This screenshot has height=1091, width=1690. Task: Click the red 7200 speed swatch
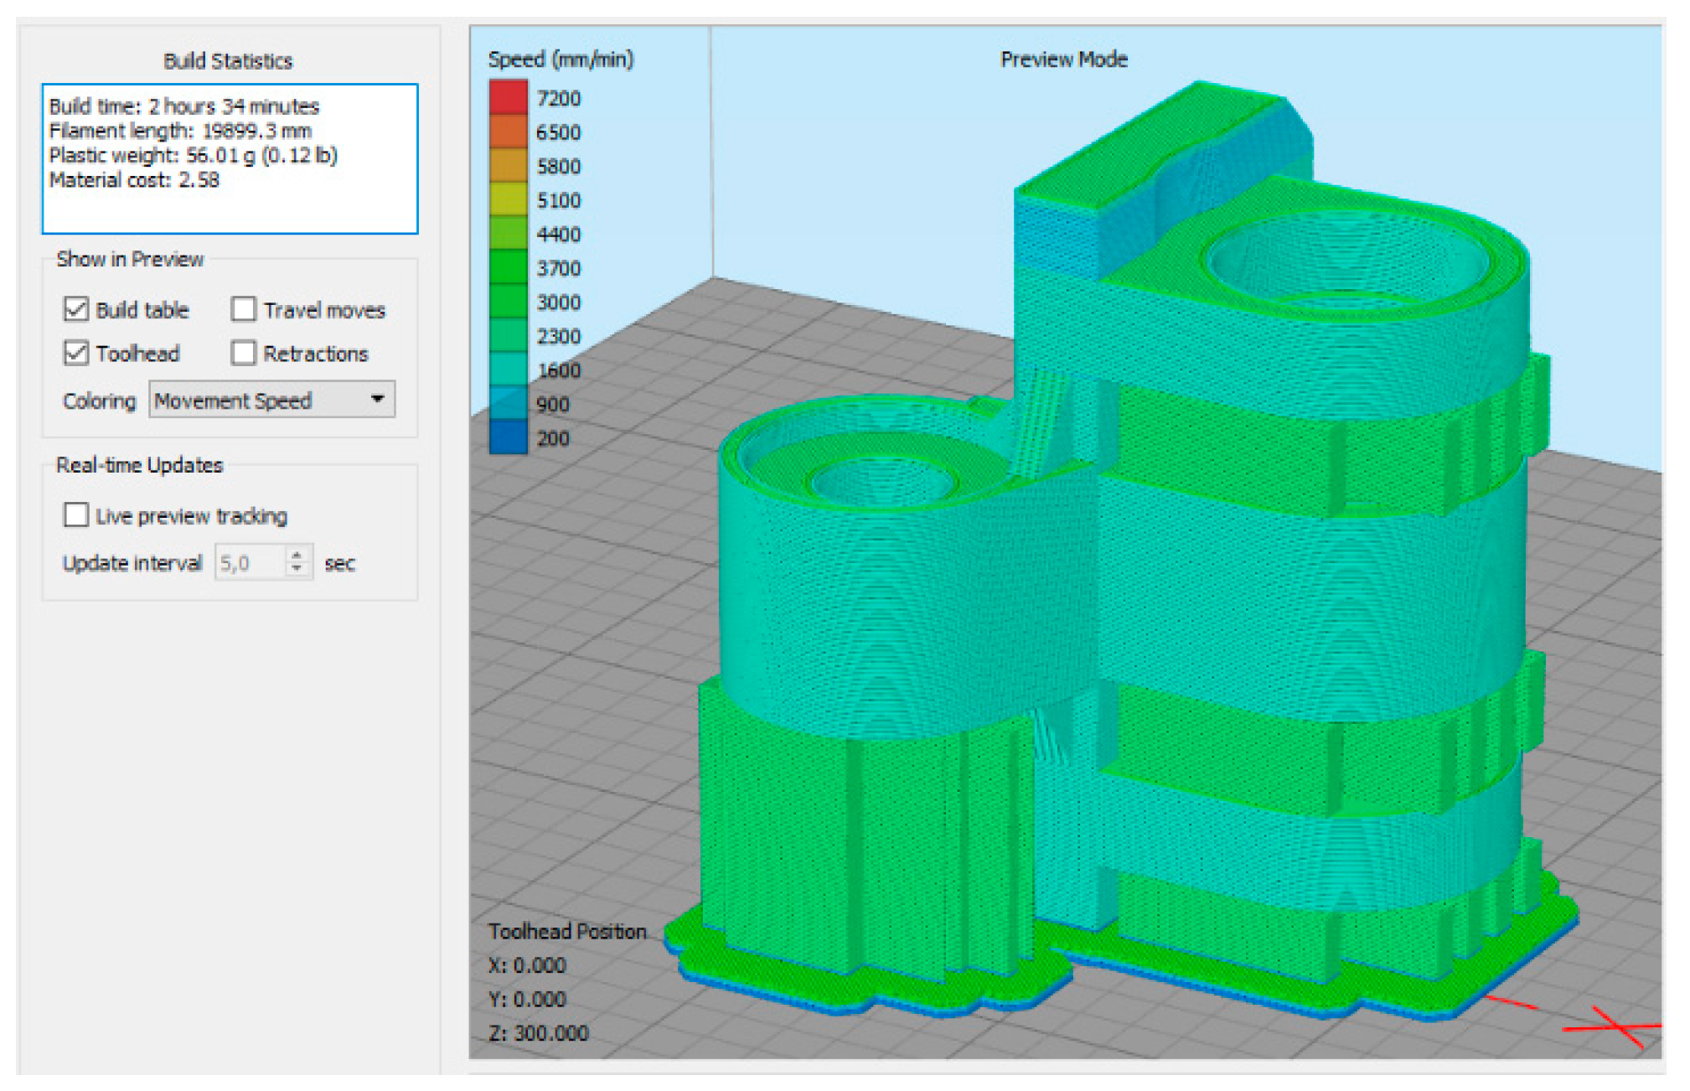coord(508,97)
